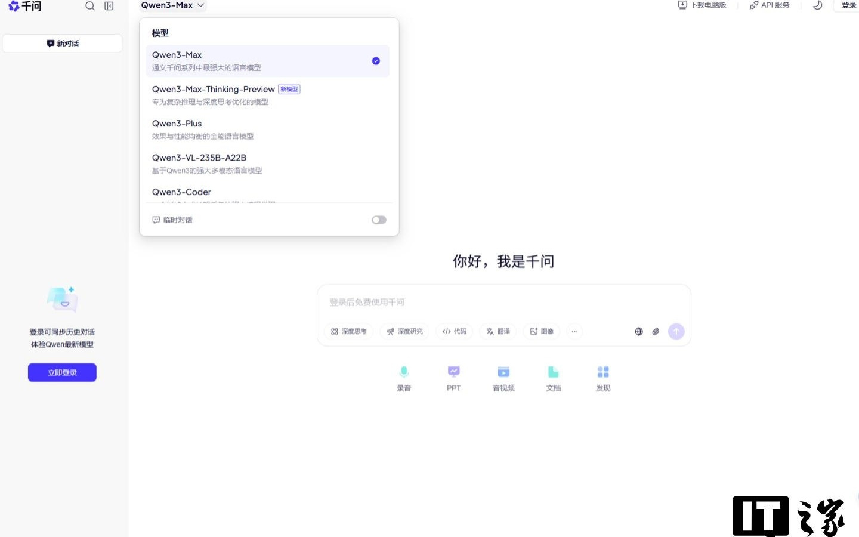
Task: Click 下载电脑版 to download desktop version
Action: (x=702, y=5)
